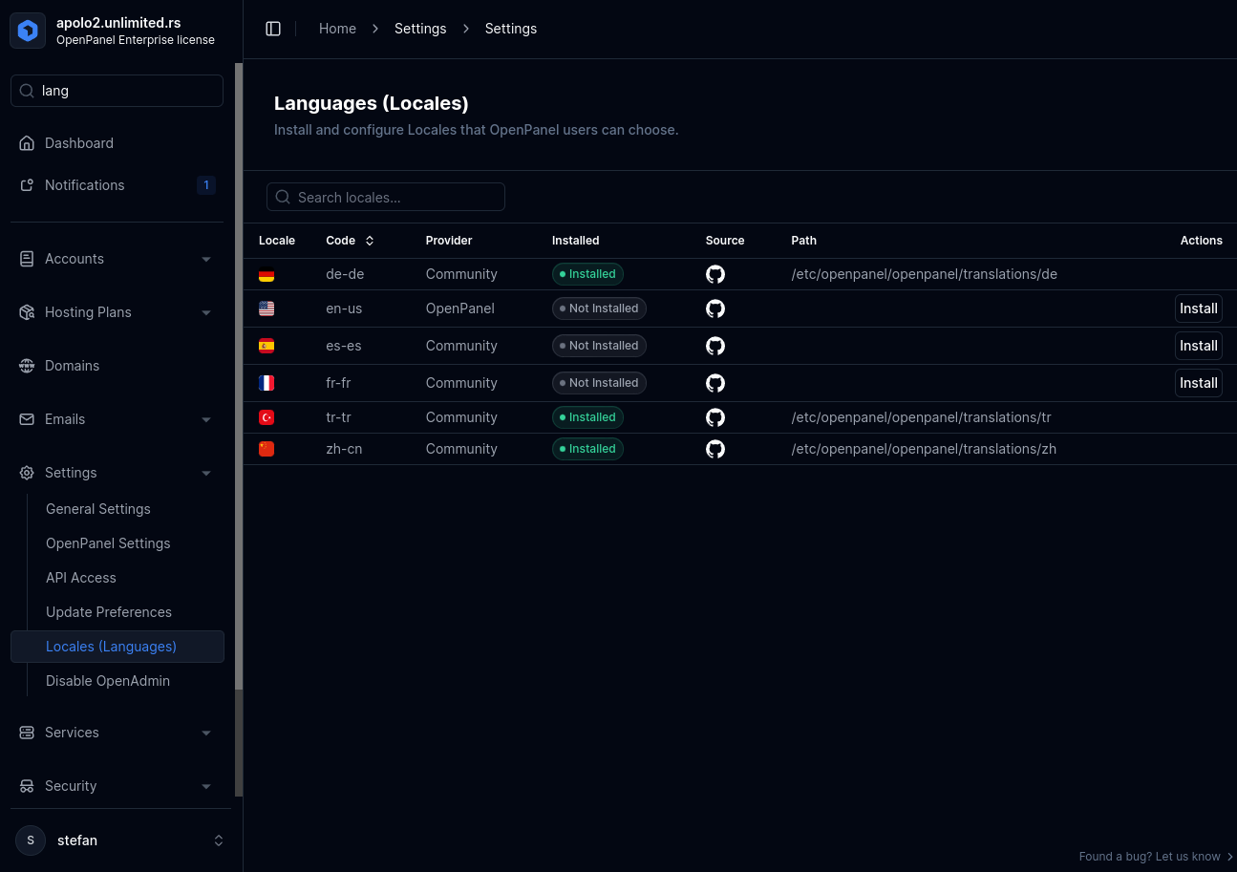
Task: Sort by Code column arrows
Action: 370,241
